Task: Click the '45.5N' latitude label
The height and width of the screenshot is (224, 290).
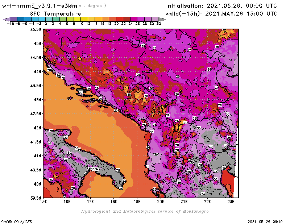Action: pyautogui.click(x=36, y=29)
